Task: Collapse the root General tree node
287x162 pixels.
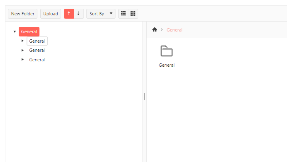Action: click(15, 31)
